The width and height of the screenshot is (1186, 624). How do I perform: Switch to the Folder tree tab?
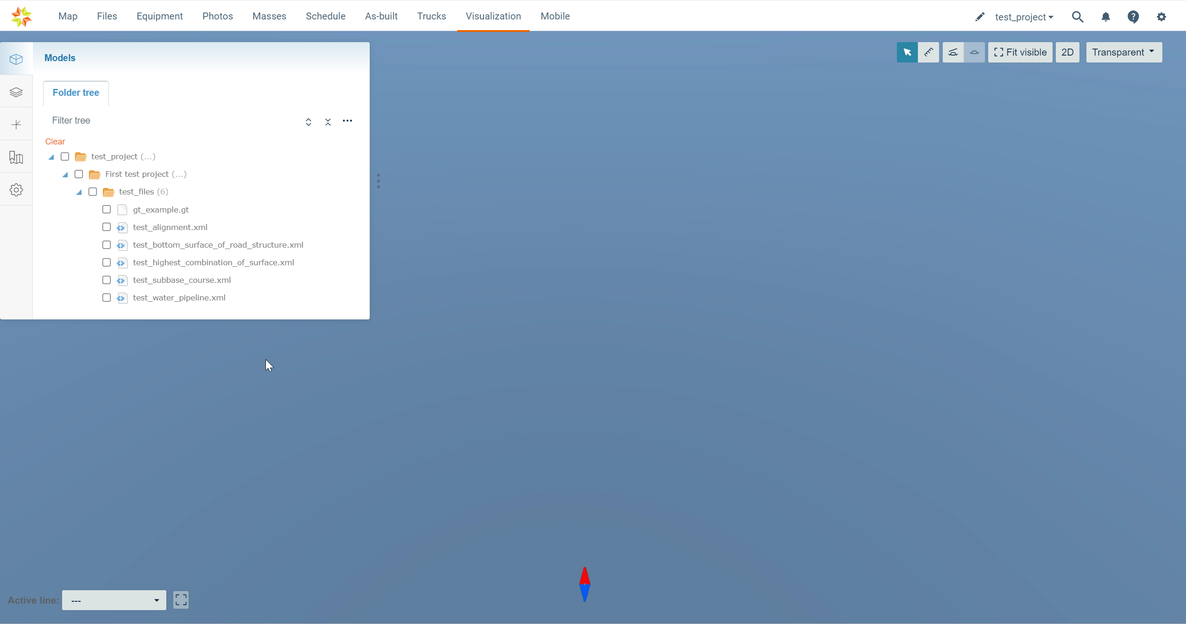point(76,93)
